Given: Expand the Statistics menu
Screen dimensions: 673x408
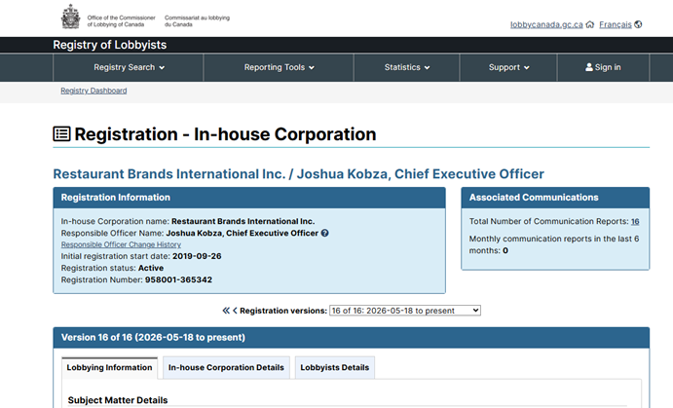Looking at the screenshot, I should click(406, 67).
